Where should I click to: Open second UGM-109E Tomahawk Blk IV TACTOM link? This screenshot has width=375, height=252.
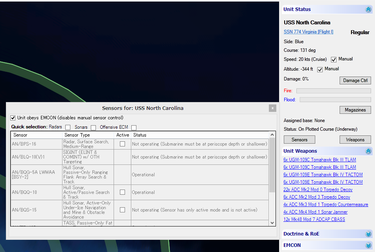323,182
